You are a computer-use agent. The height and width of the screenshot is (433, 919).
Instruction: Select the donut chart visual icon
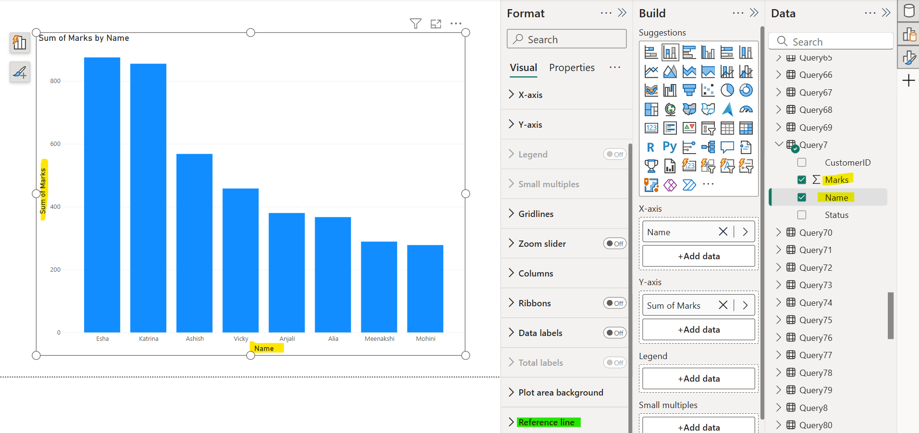(746, 90)
